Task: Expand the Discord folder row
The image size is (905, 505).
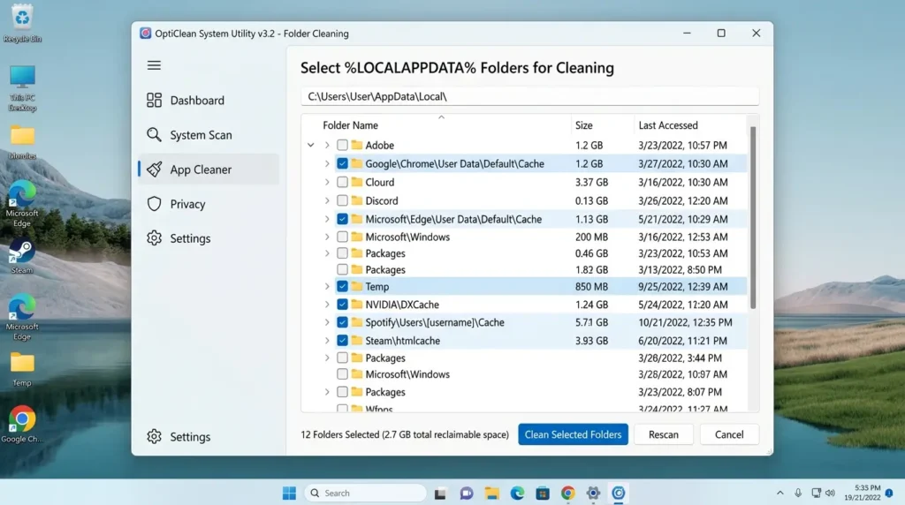Action: (x=327, y=200)
